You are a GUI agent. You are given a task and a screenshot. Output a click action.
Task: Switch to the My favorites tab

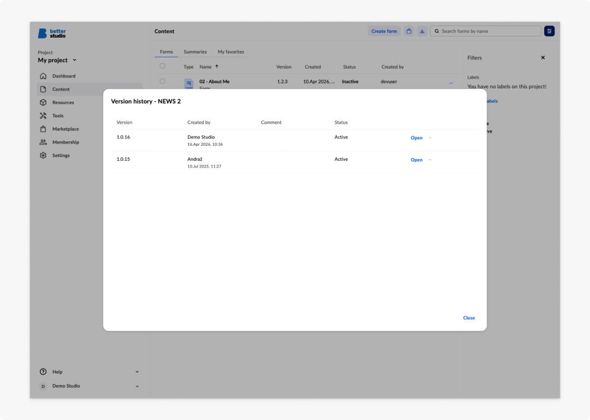click(231, 52)
